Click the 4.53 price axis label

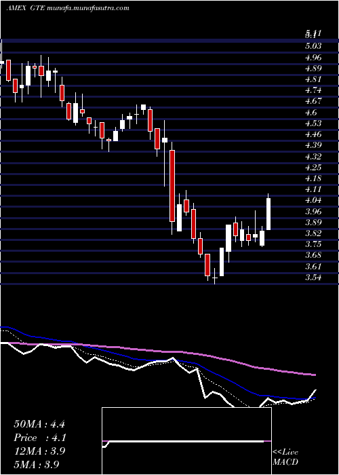313,123
